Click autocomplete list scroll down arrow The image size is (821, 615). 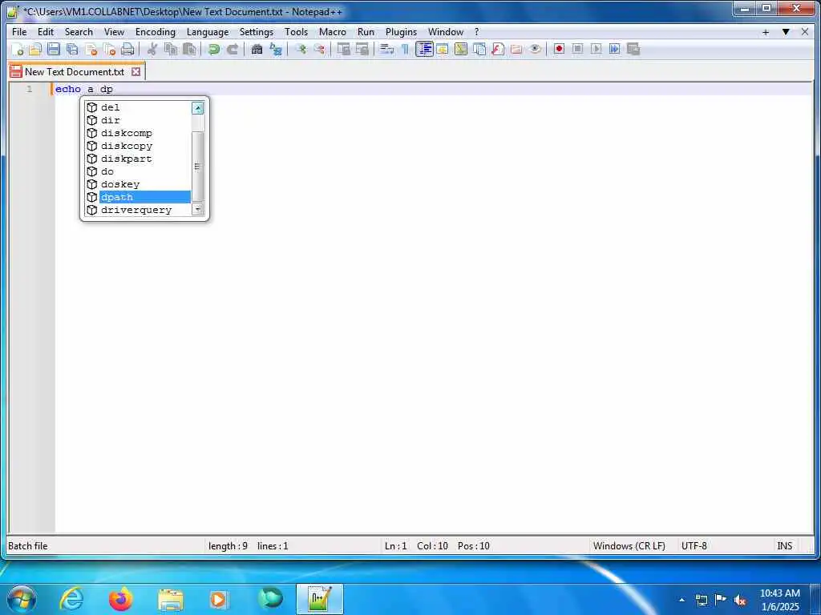(x=198, y=209)
